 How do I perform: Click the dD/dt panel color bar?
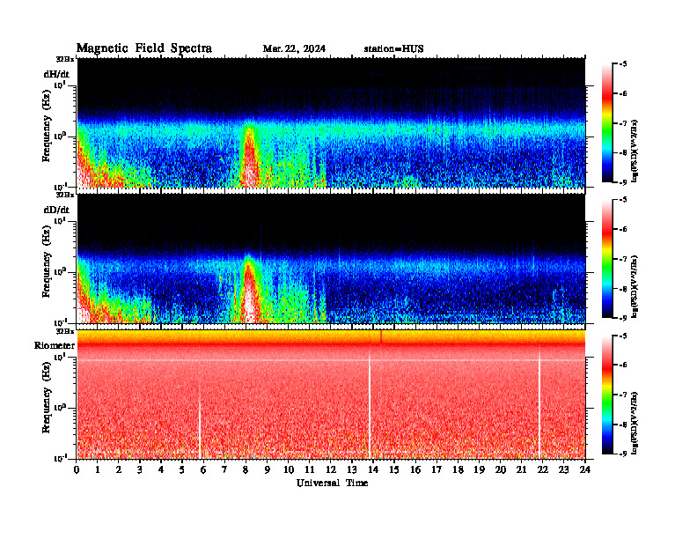pyautogui.click(x=606, y=259)
